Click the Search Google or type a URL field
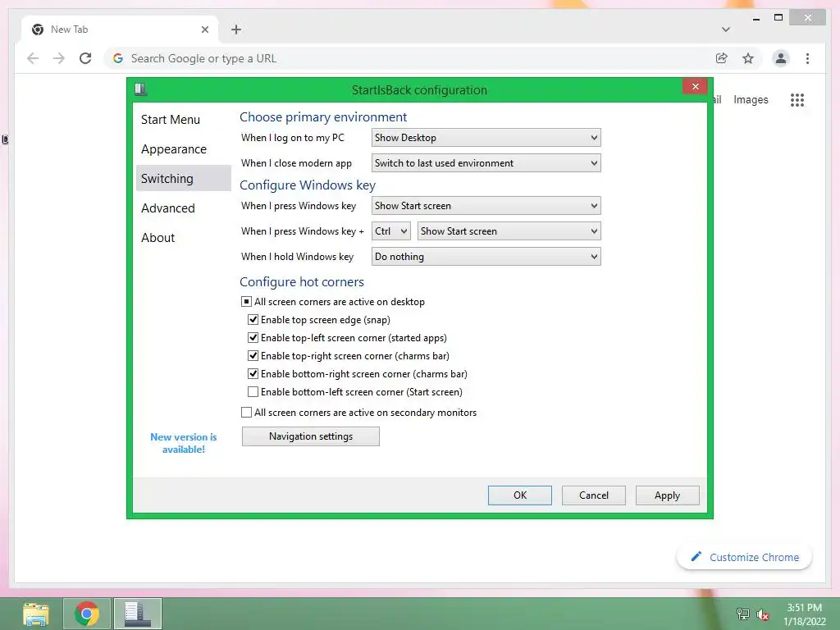 410,58
